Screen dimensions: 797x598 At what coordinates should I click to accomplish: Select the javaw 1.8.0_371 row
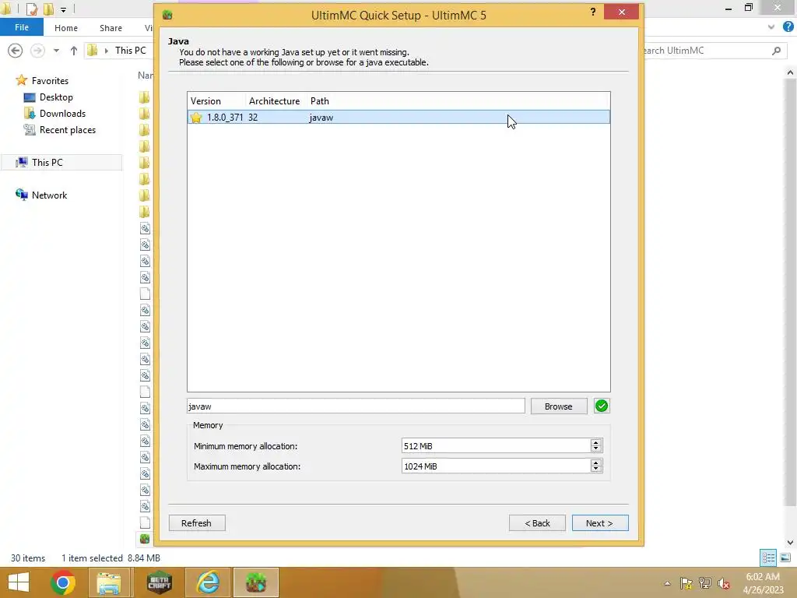(398, 118)
